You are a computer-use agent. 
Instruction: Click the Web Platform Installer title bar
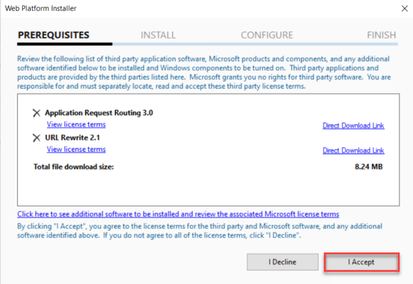[182, 8]
